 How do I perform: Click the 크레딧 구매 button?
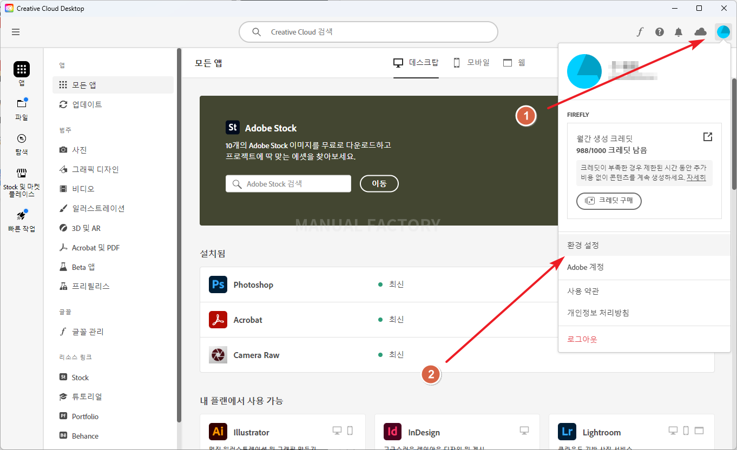pyautogui.click(x=609, y=201)
